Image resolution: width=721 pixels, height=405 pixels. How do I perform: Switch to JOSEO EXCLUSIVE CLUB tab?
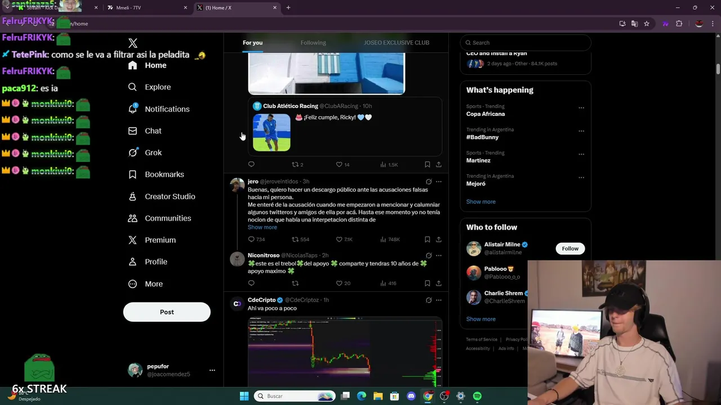pyautogui.click(x=397, y=43)
